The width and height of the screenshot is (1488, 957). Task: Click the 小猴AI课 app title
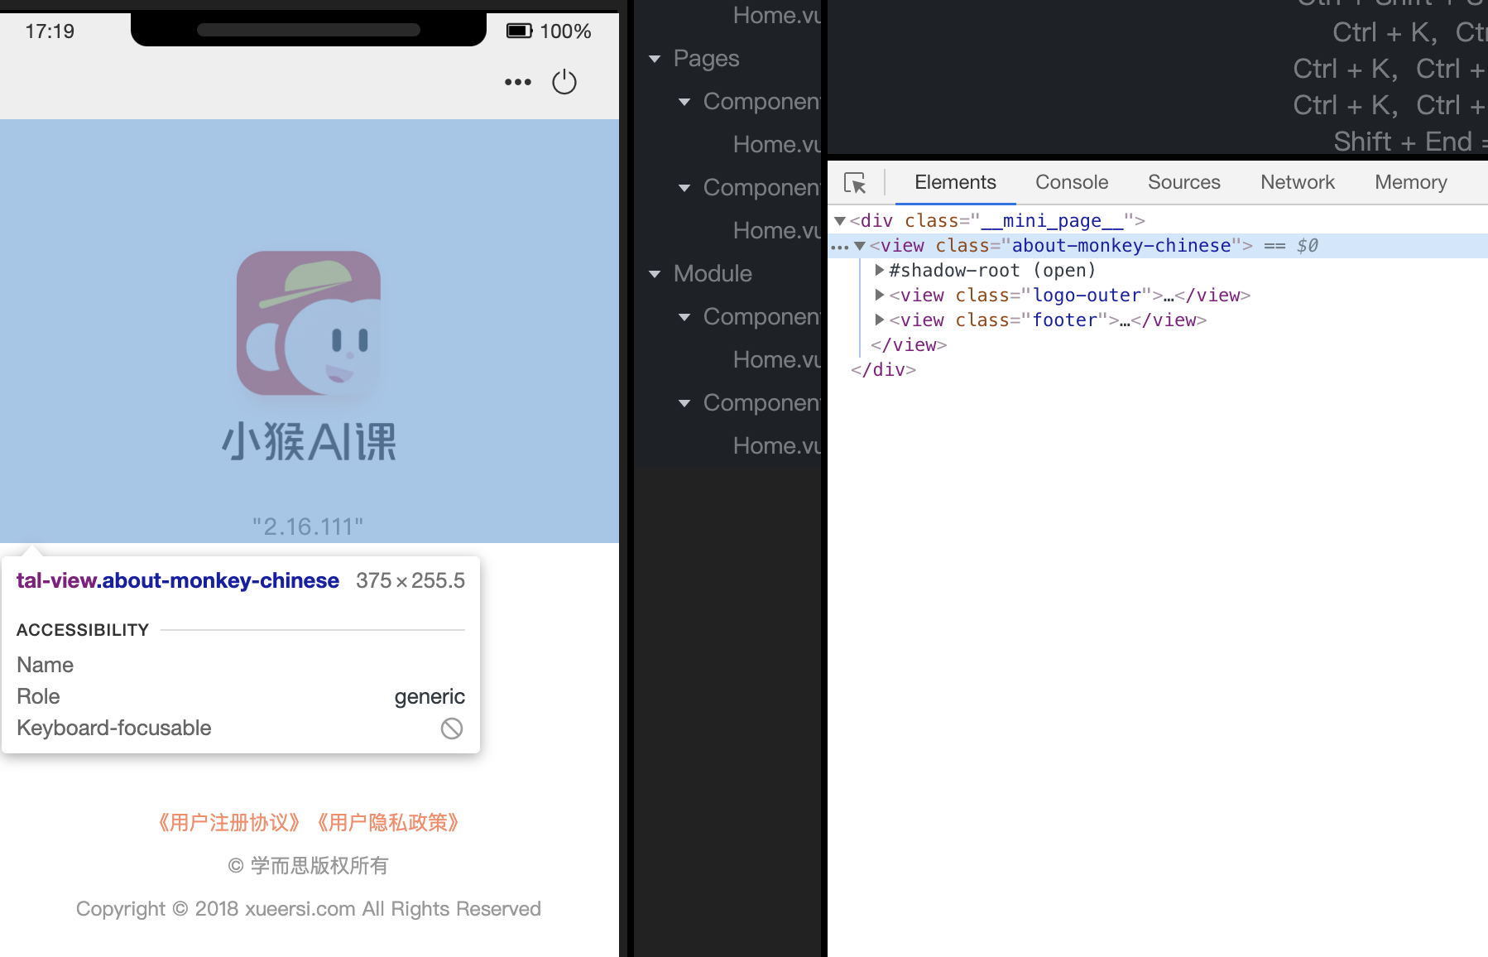[x=309, y=441]
